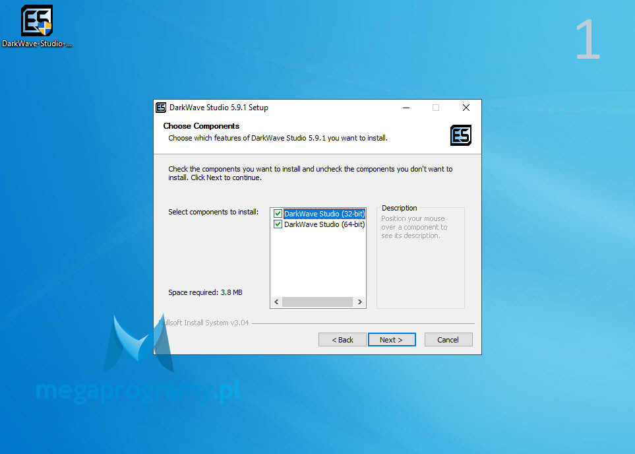The width and height of the screenshot is (635, 454).
Task: Select the DarkWave Studio (64-bit) list entry
Action: 324,224
